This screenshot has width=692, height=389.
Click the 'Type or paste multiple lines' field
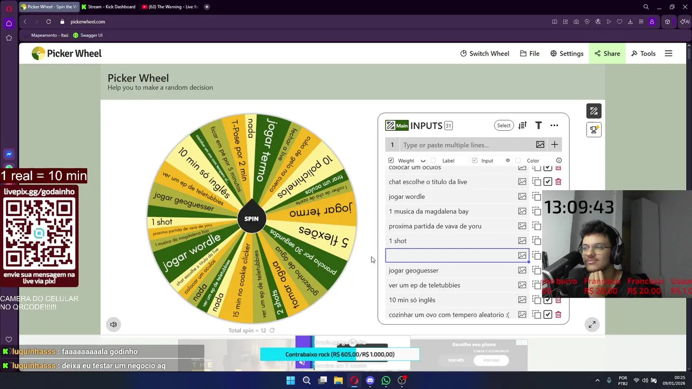pyautogui.click(x=466, y=145)
